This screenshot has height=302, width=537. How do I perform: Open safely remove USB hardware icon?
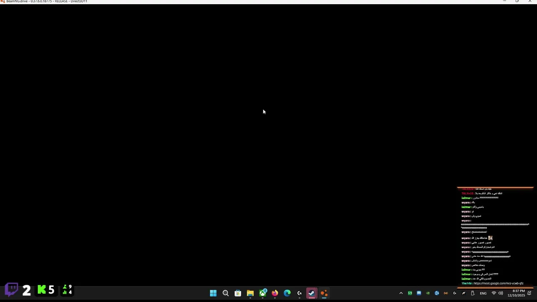(472, 293)
